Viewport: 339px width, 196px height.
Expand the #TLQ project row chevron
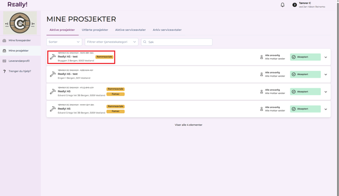pos(326,92)
